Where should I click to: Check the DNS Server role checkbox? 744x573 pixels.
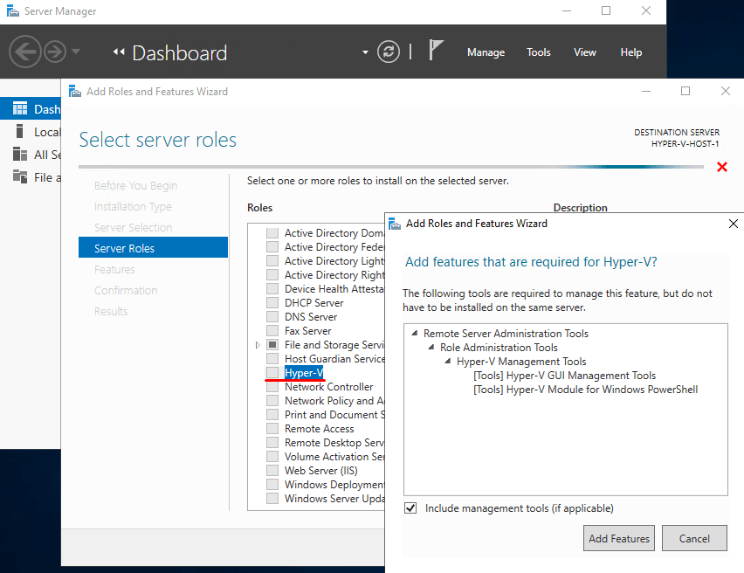point(272,316)
